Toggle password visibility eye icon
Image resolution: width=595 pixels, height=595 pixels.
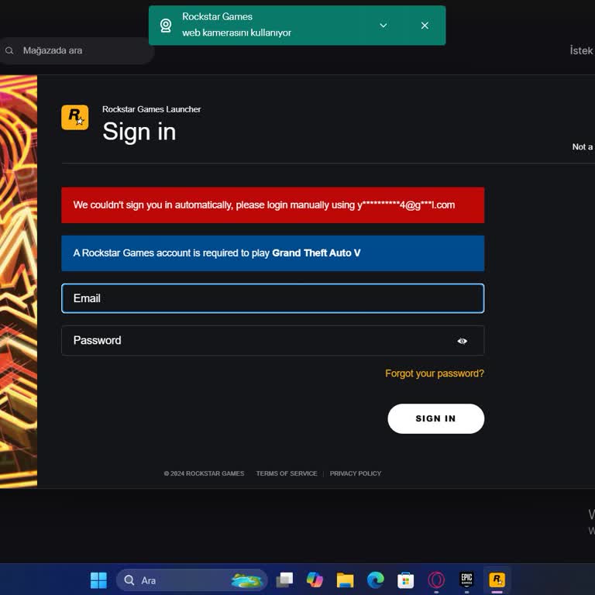(x=462, y=341)
